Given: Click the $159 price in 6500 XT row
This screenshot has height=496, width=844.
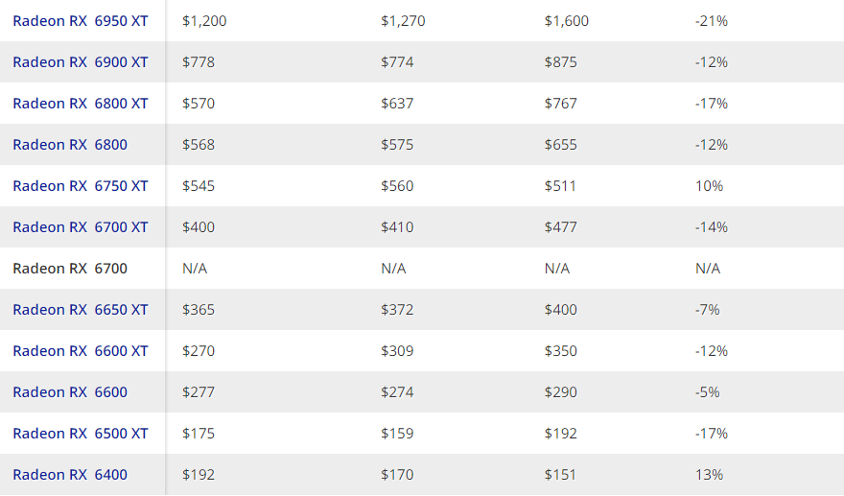Looking at the screenshot, I should (397, 434).
